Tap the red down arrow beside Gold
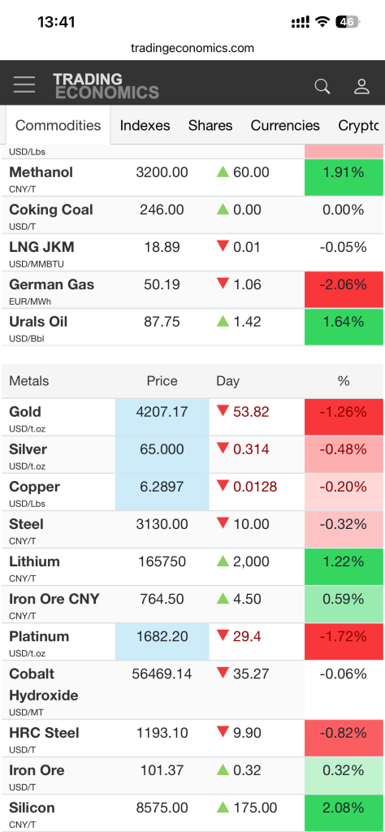This screenshot has height=832, width=385. [223, 411]
